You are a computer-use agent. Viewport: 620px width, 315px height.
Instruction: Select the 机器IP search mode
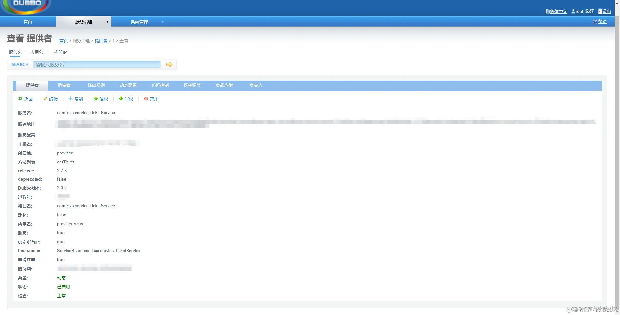[x=60, y=52]
